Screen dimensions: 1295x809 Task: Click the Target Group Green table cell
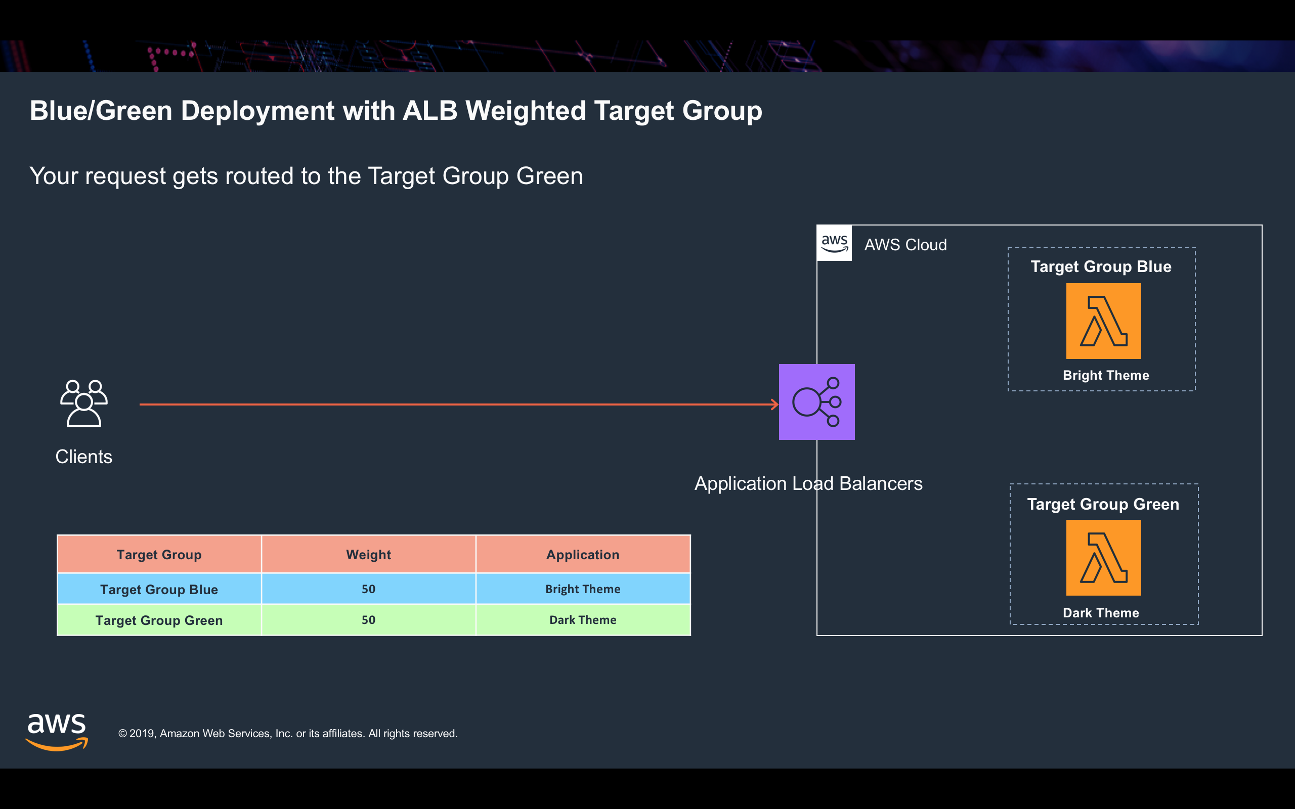pos(159,620)
